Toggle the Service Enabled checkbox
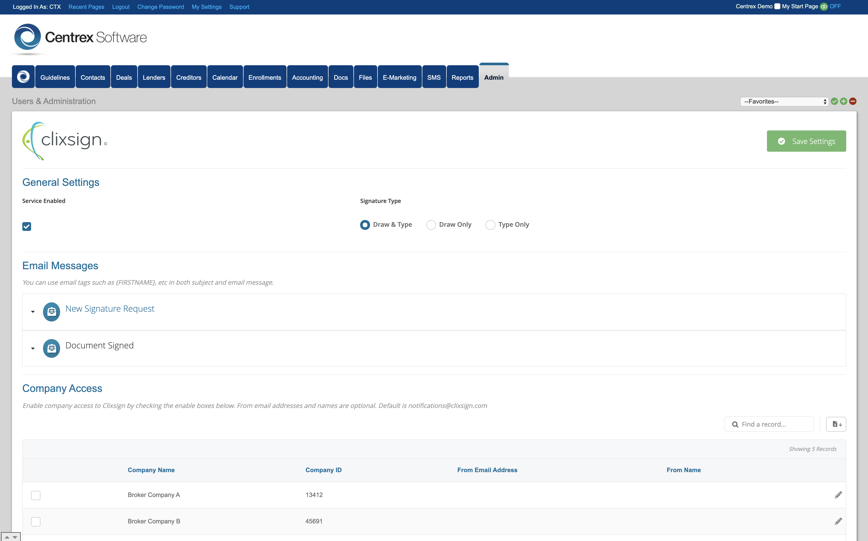 (x=26, y=226)
